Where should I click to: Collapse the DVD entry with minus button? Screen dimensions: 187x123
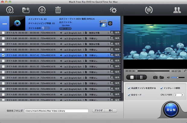(x=5, y=24)
